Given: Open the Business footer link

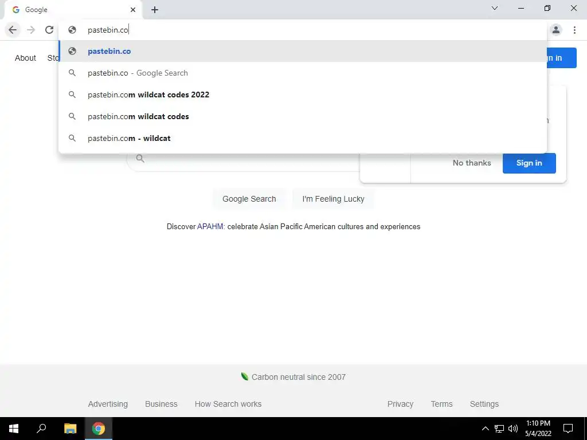Looking at the screenshot, I should tap(161, 404).
